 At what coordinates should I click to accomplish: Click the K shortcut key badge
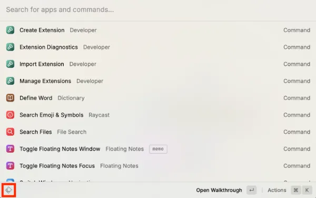307,190
